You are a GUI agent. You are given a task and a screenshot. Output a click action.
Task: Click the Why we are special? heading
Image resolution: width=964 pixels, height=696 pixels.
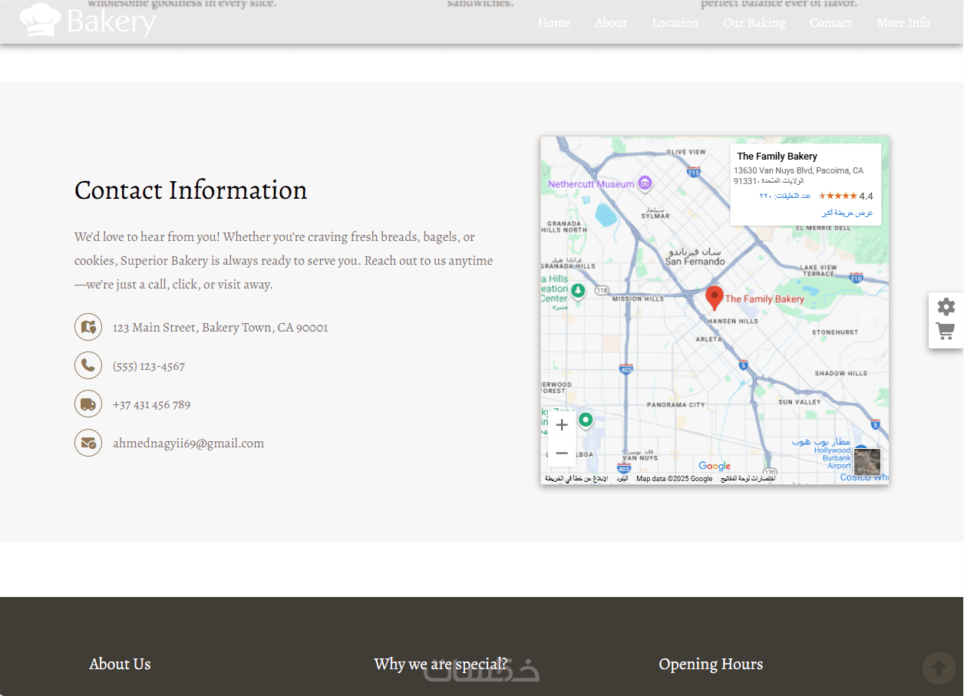[441, 665]
